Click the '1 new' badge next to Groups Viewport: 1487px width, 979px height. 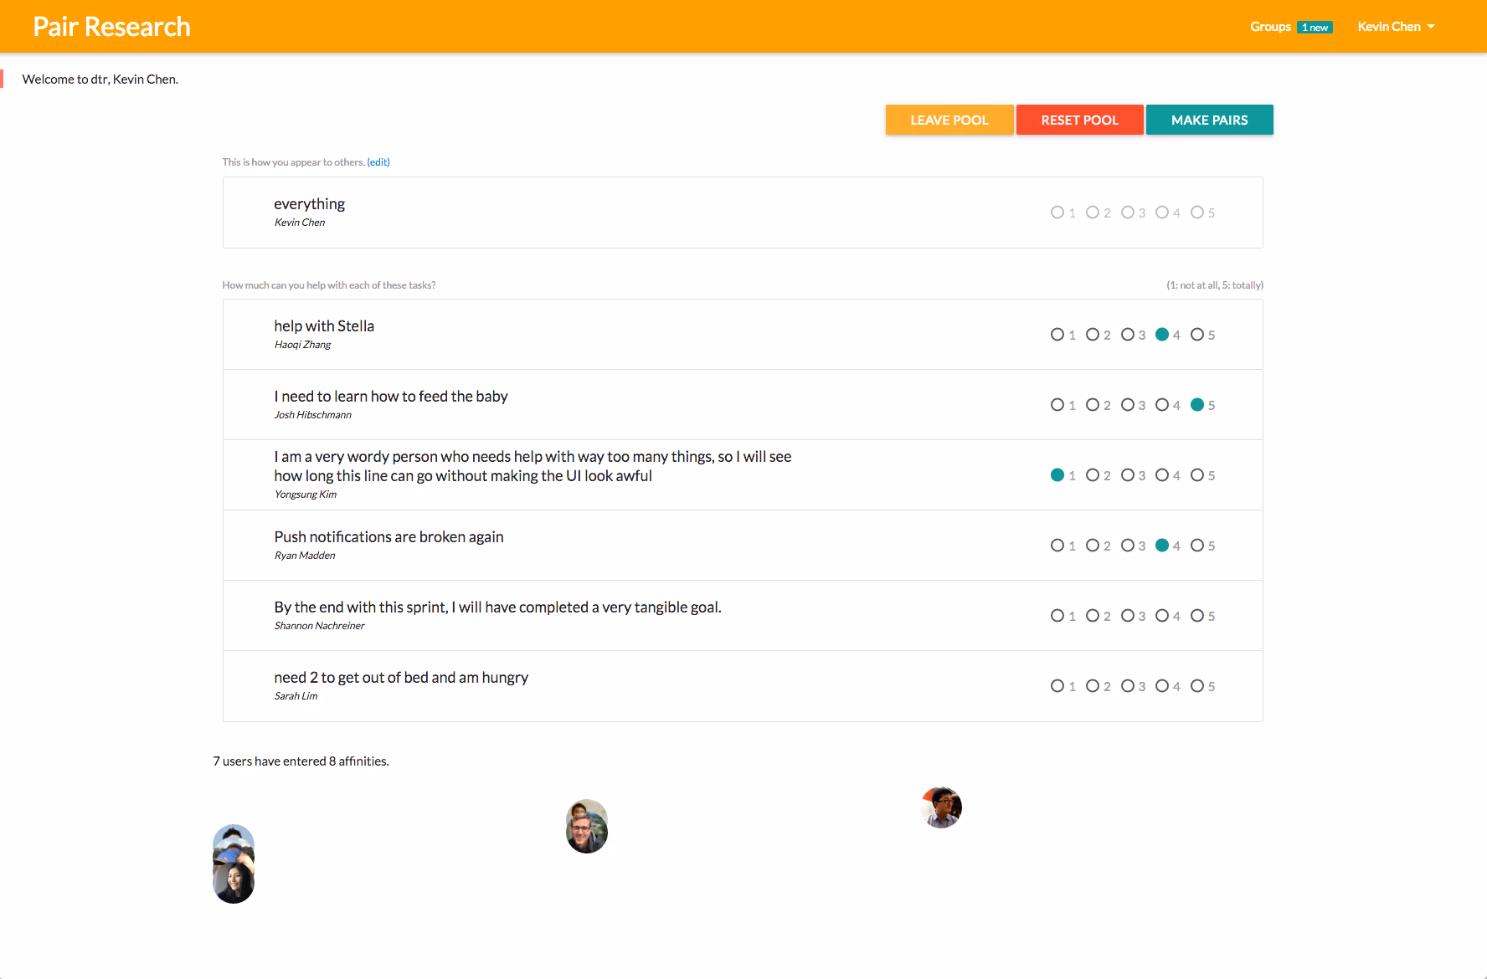click(1315, 27)
